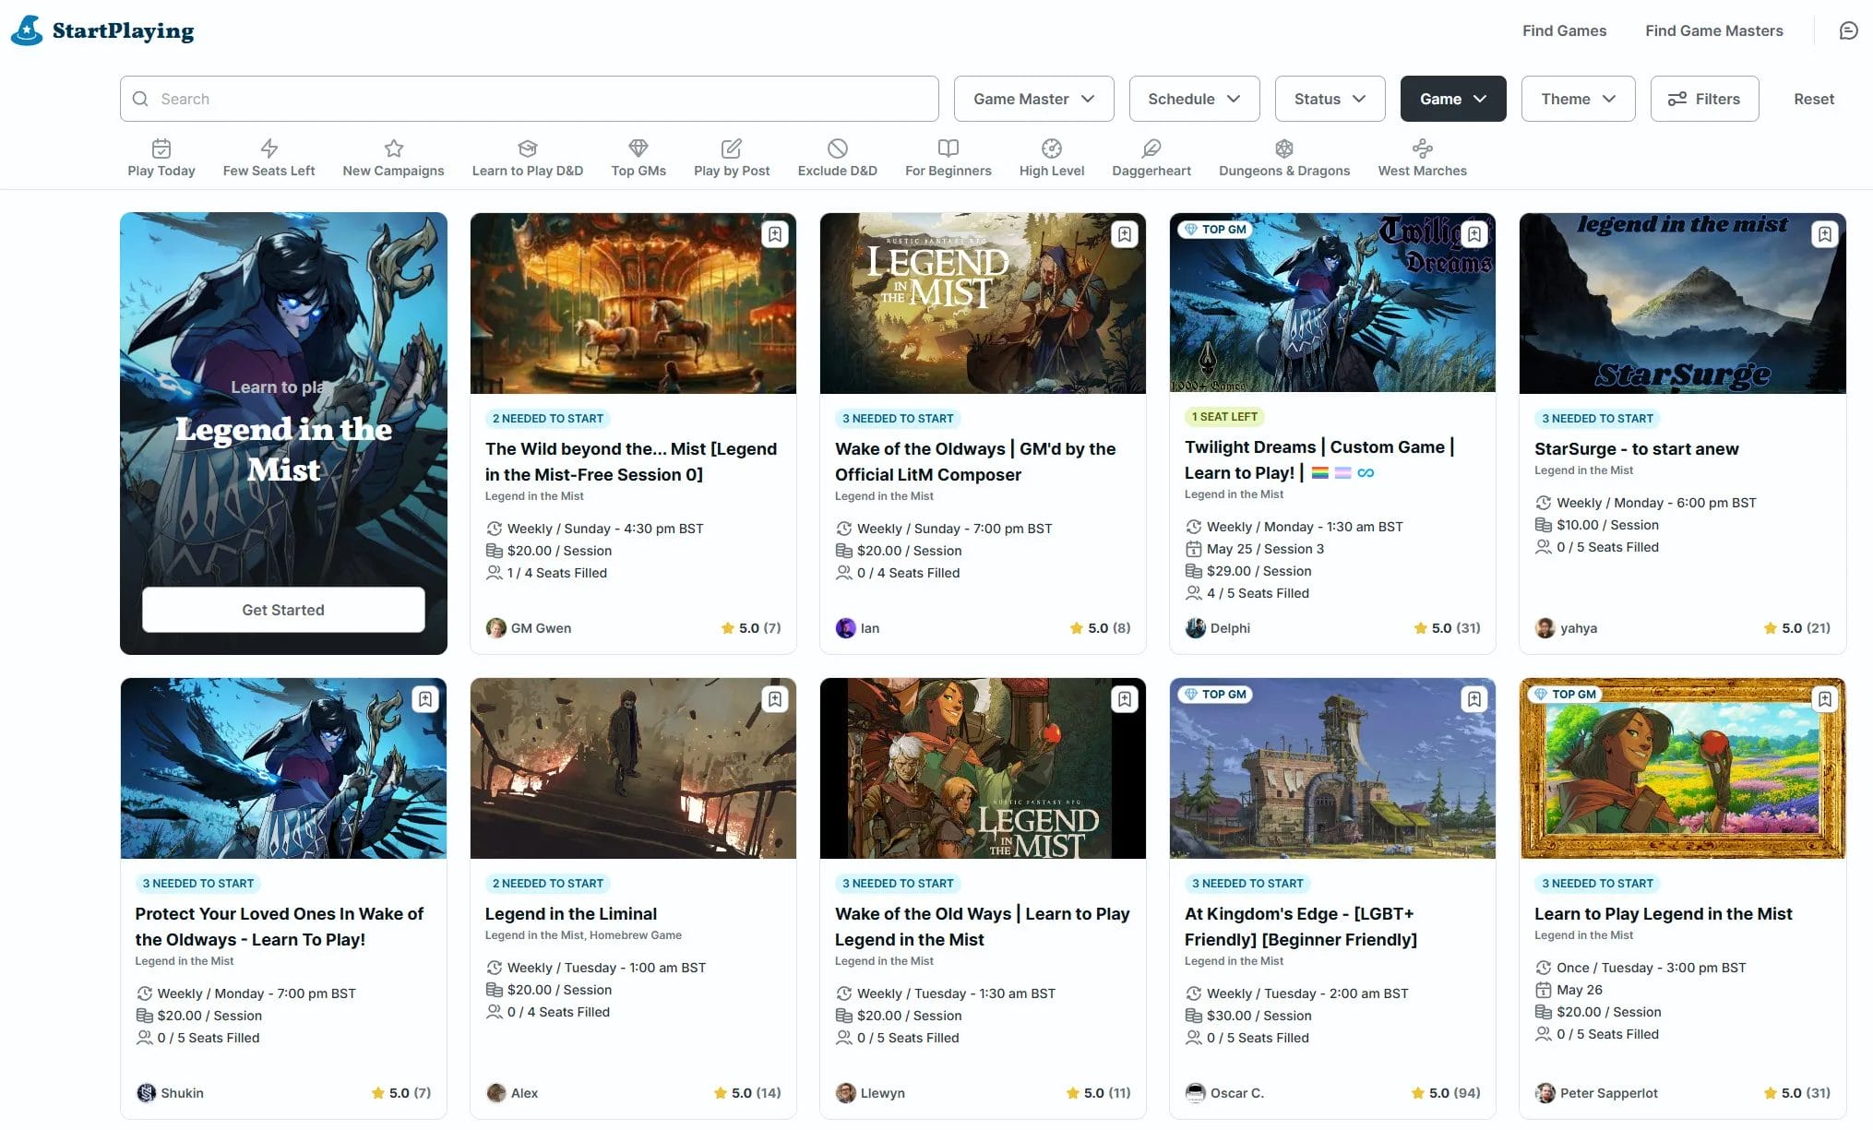Open Wake of the Oldways | GM'd listing title
Image resolution: width=1873 pixels, height=1130 pixels.
click(x=975, y=461)
